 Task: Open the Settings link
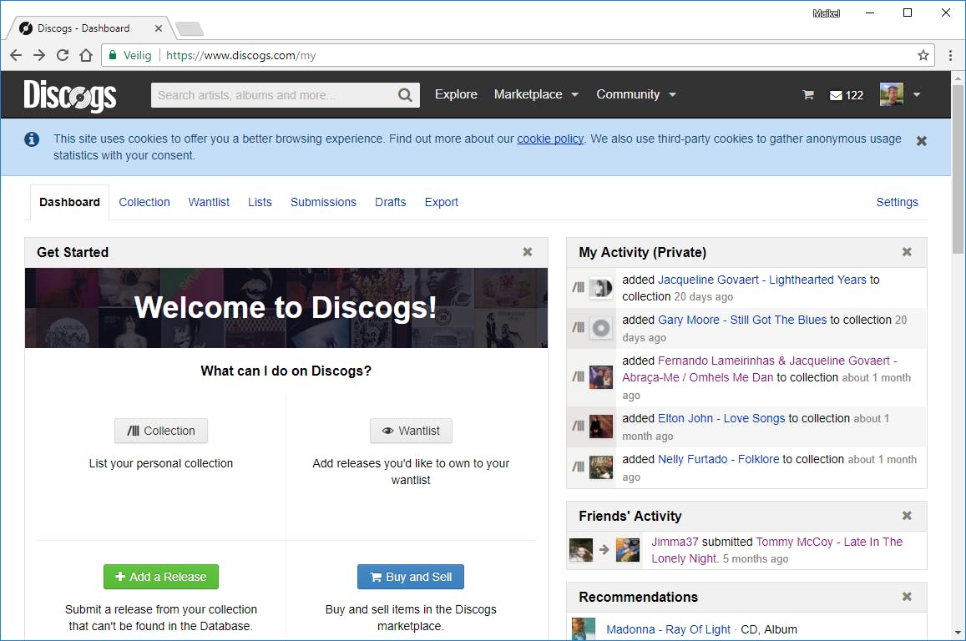pos(897,202)
